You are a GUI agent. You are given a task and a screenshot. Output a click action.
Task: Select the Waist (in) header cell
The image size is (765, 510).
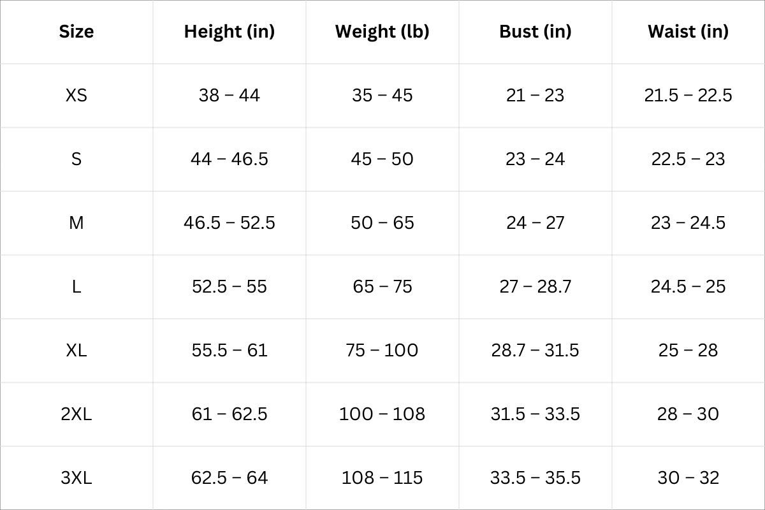coord(688,32)
